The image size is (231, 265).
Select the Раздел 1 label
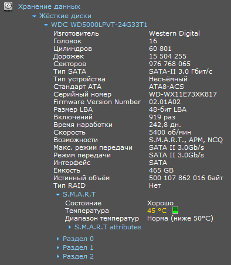(x=78, y=247)
